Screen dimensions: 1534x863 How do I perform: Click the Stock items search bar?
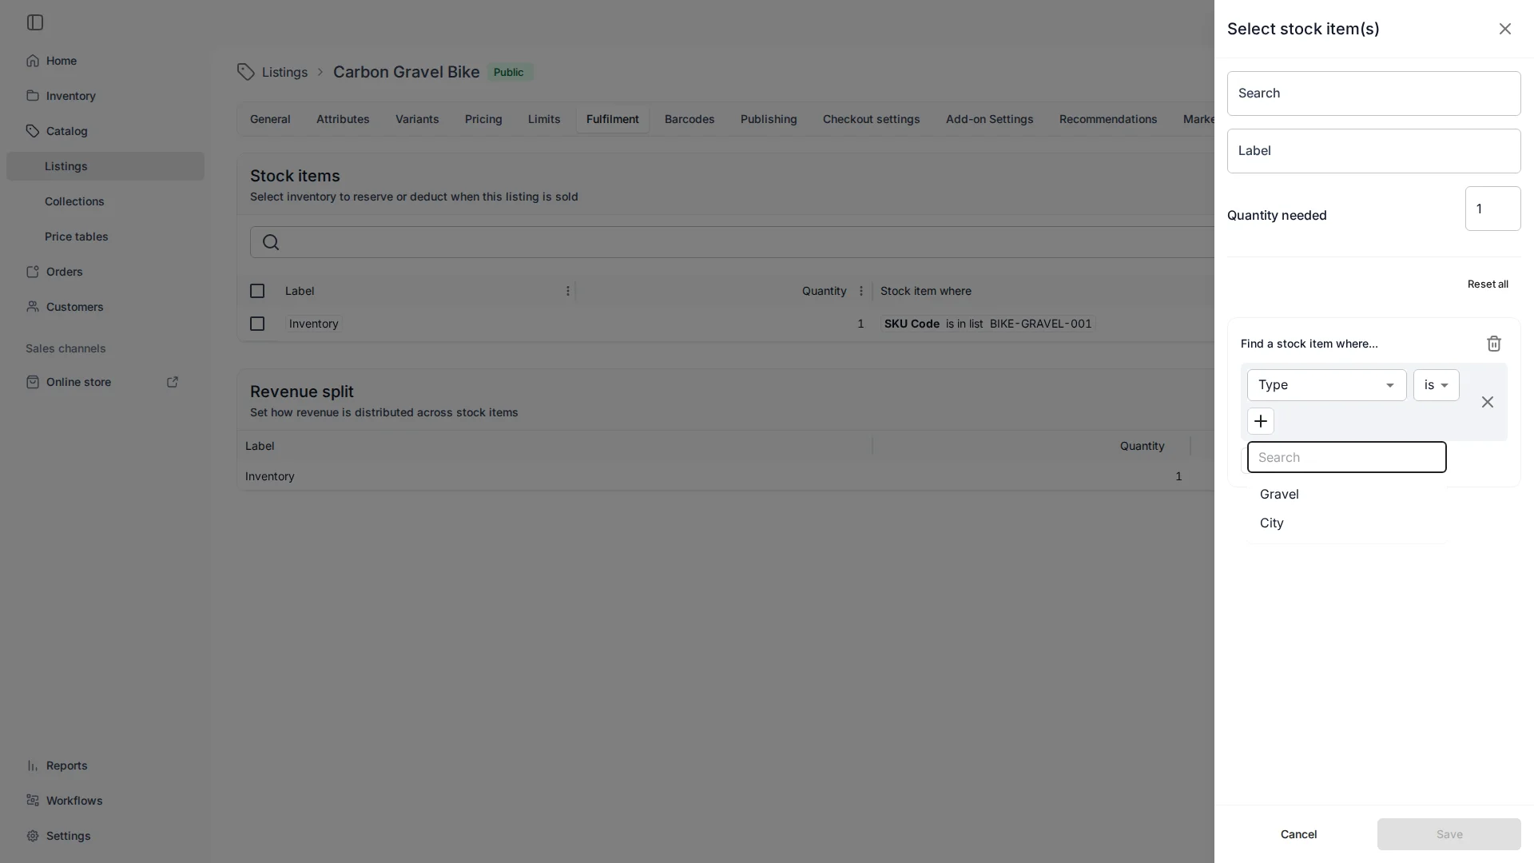[732, 242]
